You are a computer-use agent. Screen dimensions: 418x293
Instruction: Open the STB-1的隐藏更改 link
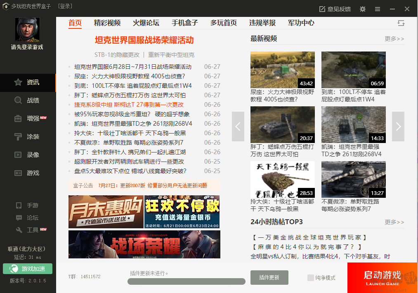(x=117, y=55)
